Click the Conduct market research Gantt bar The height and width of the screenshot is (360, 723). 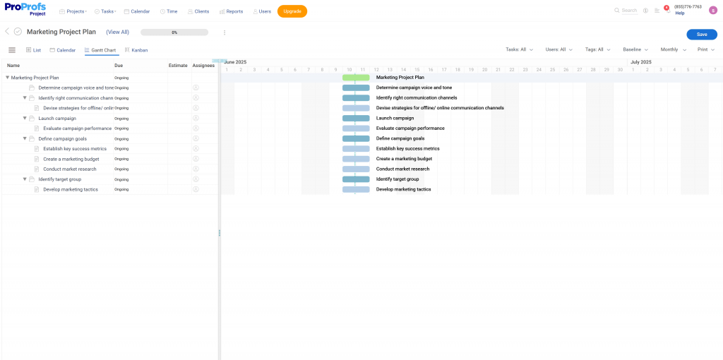[x=356, y=169]
